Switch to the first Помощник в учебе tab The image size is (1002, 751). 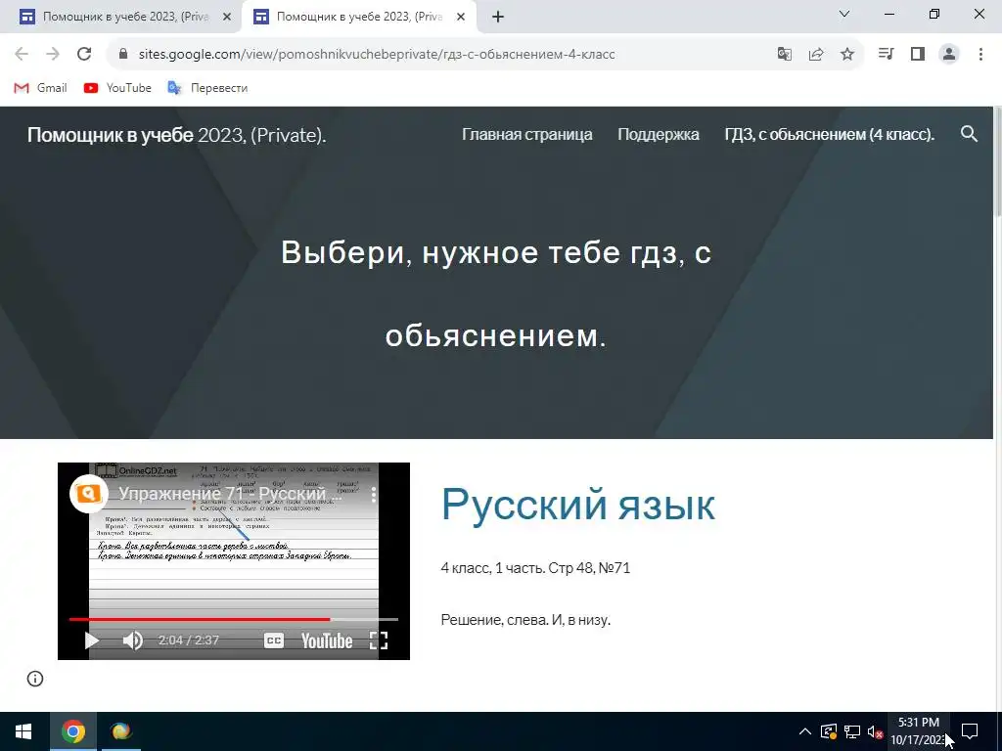121,18
